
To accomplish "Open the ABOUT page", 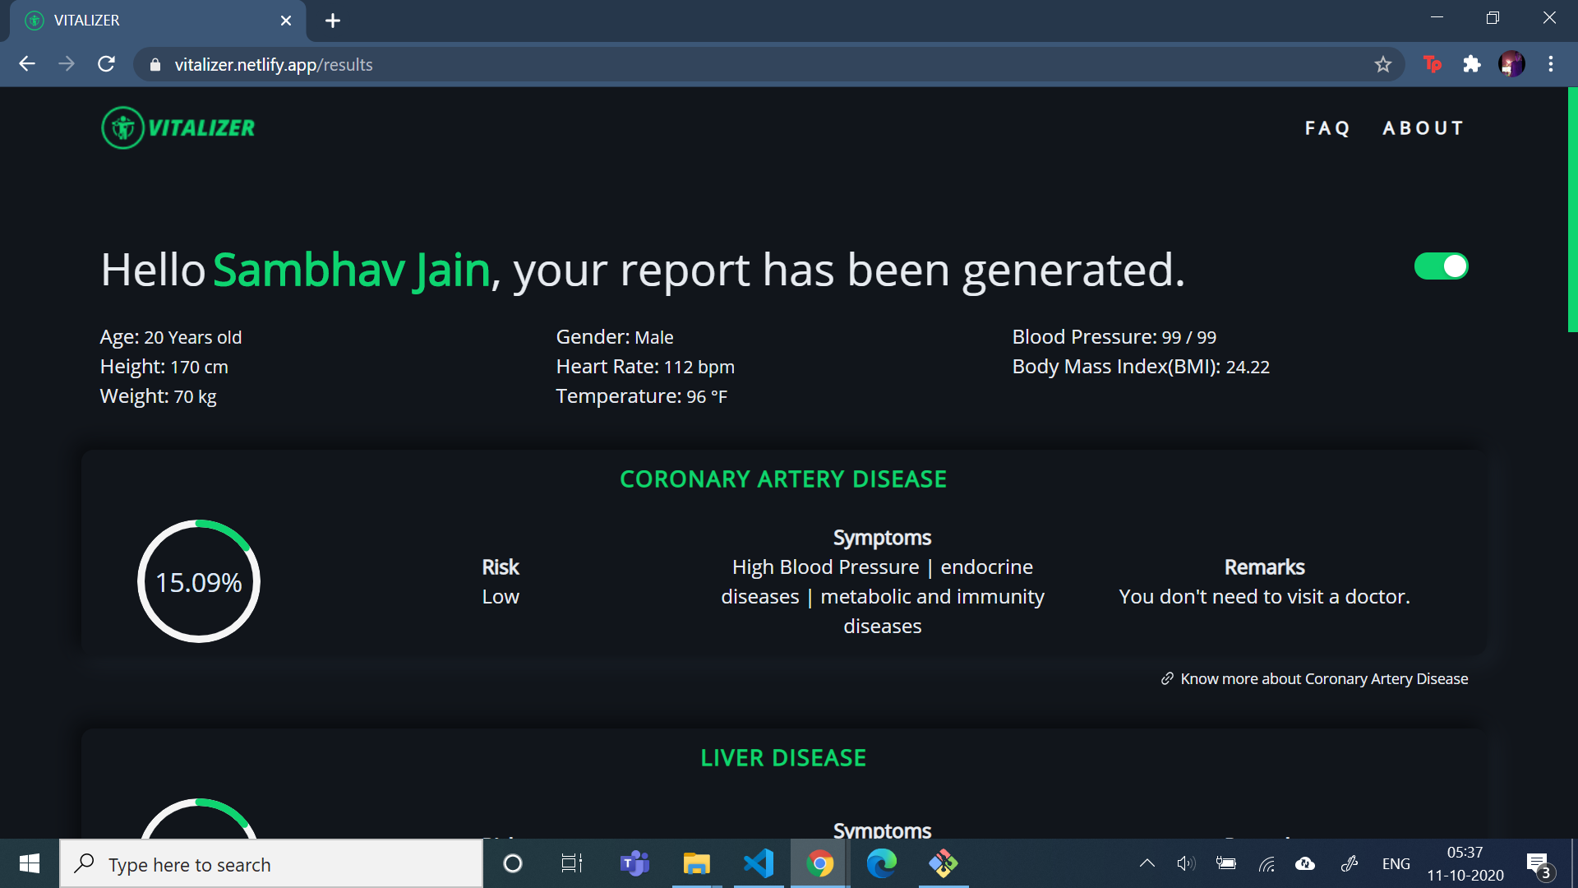I will (1423, 128).
